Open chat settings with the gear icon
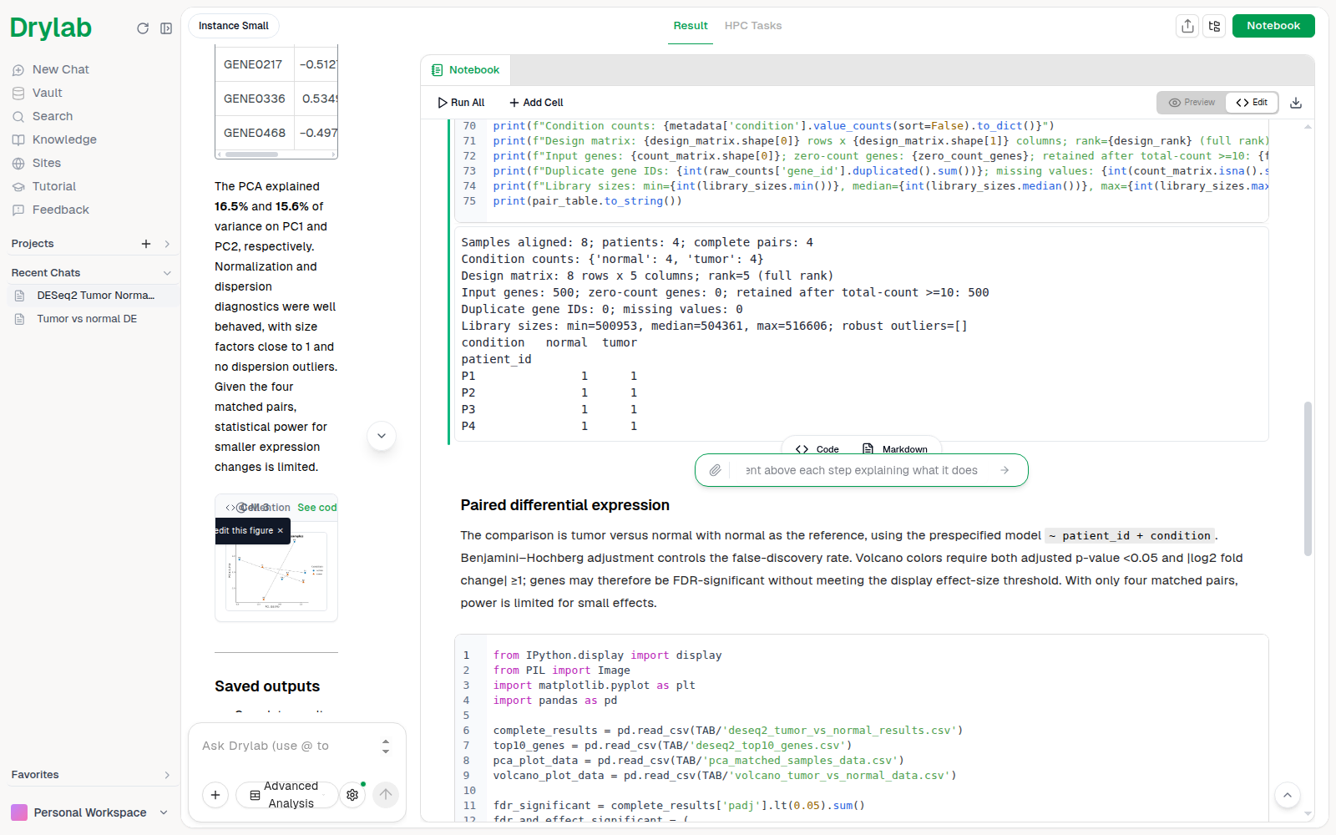 352,795
